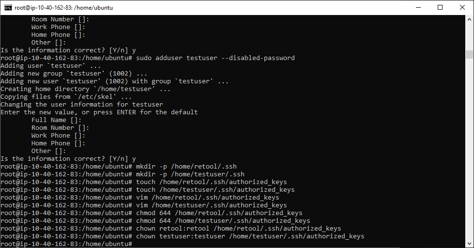
Task: Click the first 'Room Number []:' line at top
Action: 60,19
